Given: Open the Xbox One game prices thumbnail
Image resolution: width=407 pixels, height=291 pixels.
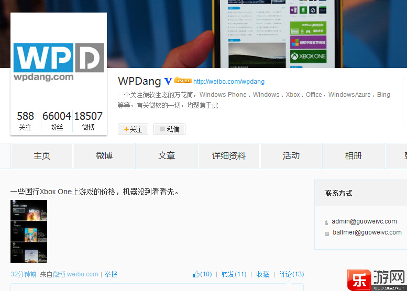Looking at the screenshot, I should (x=29, y=231).
